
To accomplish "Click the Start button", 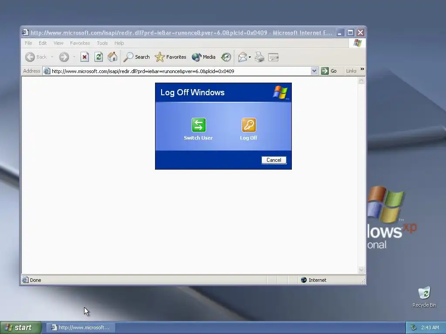I will [21, 328].
